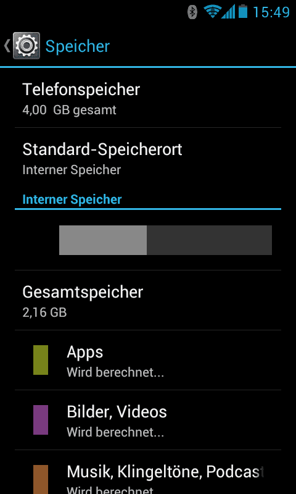Open the Bilder, Videos storage entry
The height and width of the screenshot is (494, 296).
148,420
